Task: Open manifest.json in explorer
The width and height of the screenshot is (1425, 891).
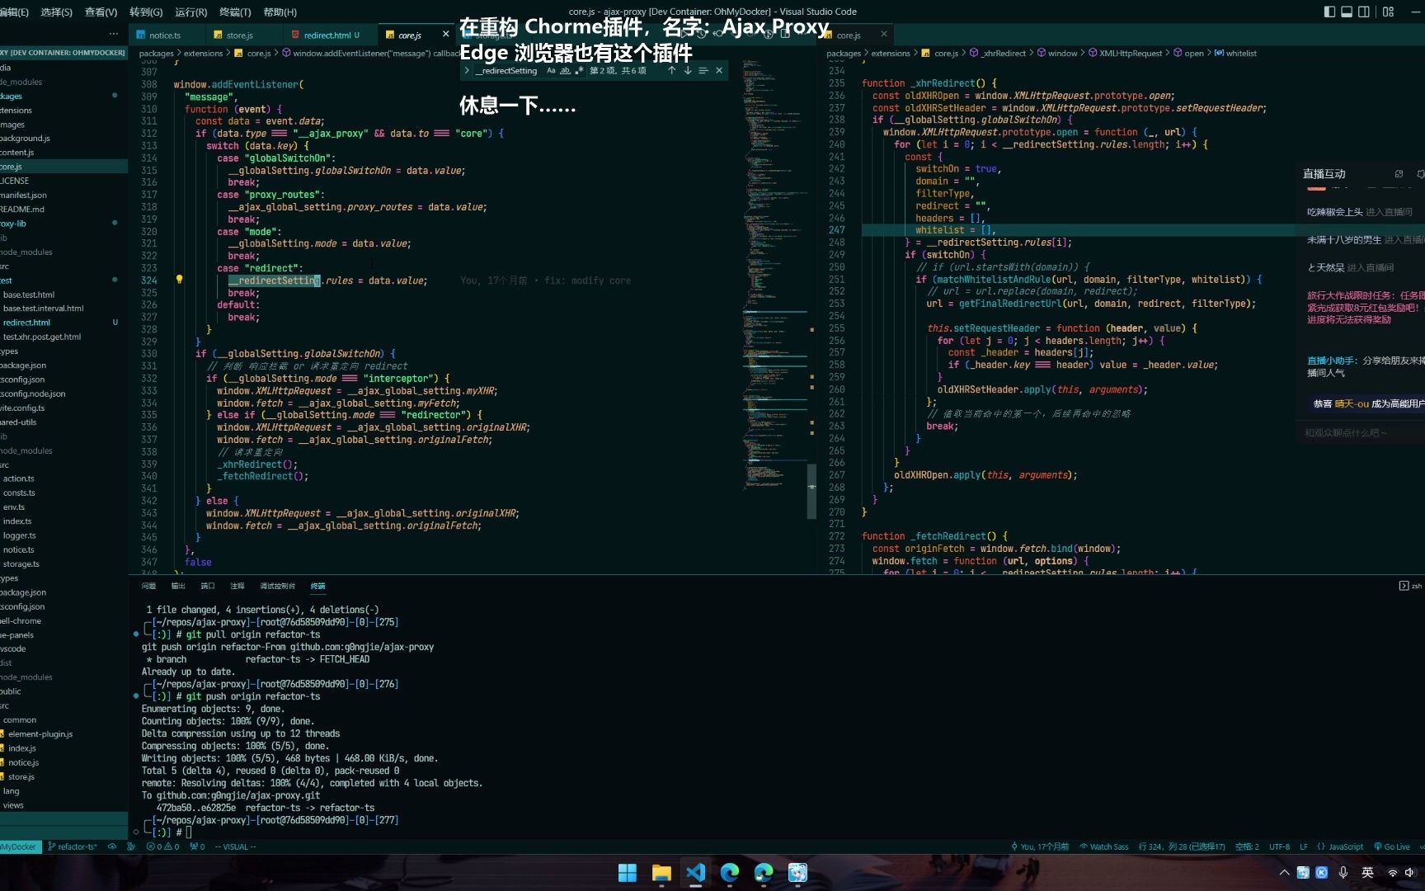Action: click(23, 195)
